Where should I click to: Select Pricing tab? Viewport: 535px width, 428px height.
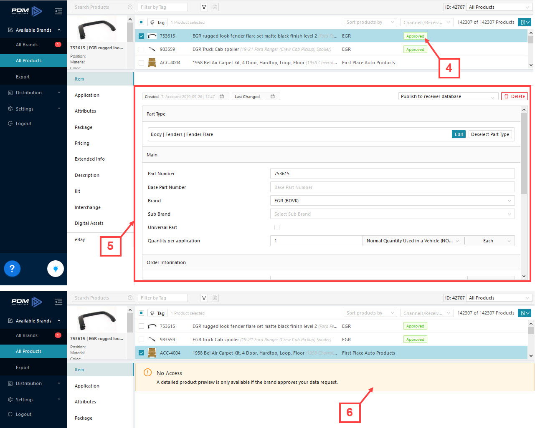(x=82, y=143)
